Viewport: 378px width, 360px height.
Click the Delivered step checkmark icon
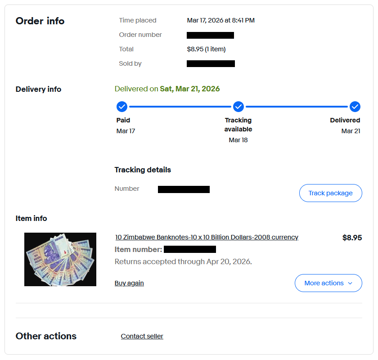click(355, 107)
